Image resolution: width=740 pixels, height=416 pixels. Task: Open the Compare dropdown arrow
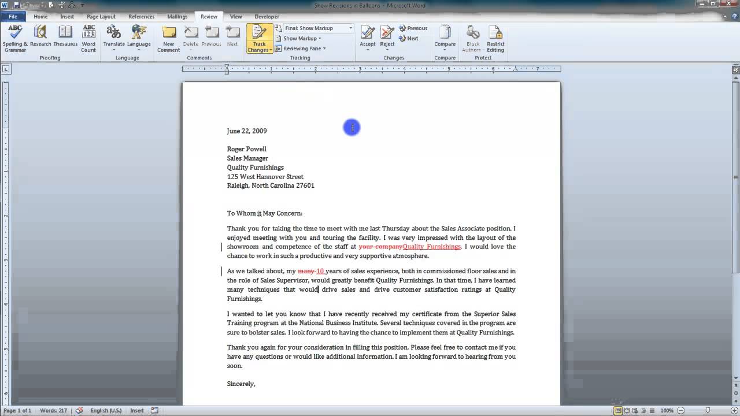[445, 50]
